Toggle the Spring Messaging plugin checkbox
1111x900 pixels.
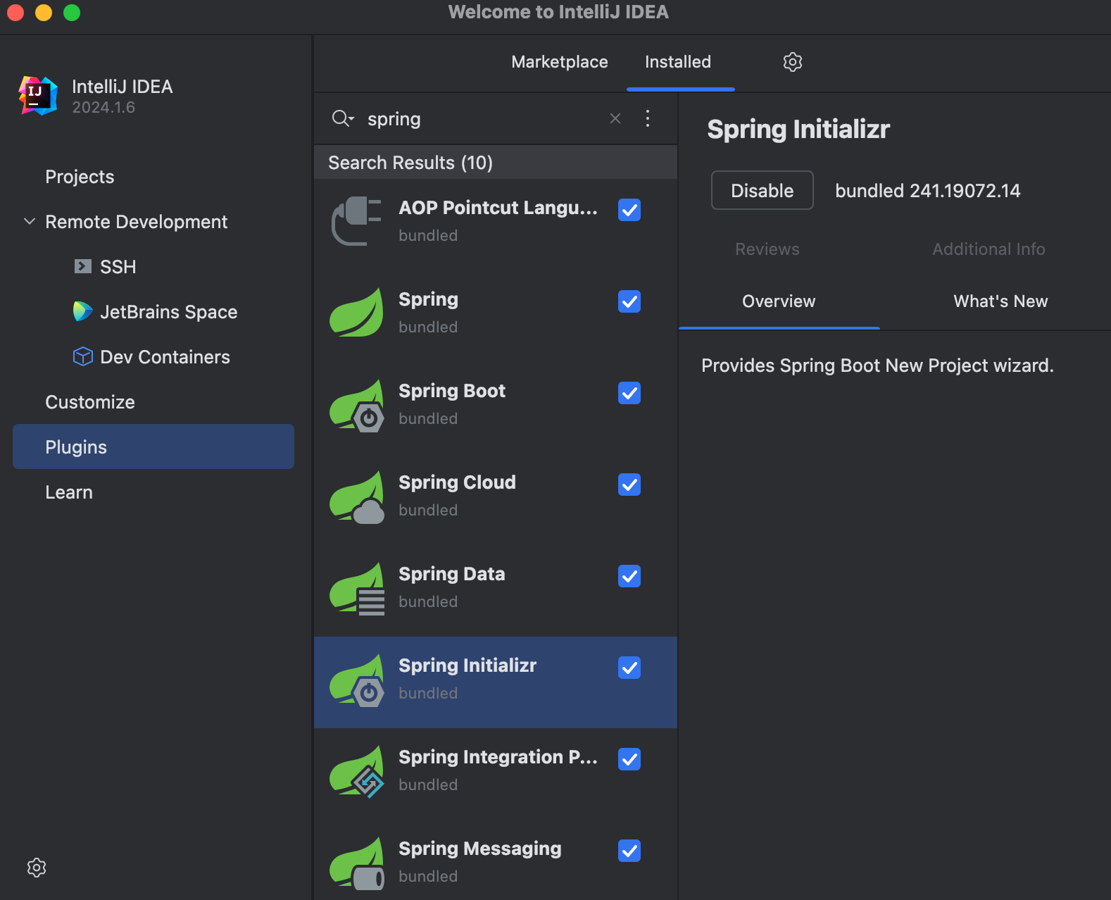click(x=629, y=851)
